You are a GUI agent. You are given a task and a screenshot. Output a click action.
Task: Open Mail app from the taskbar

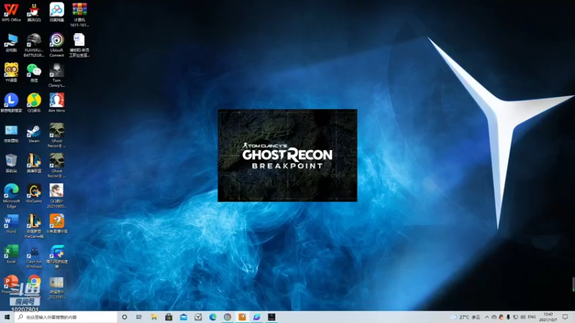(x=183, y=317)
